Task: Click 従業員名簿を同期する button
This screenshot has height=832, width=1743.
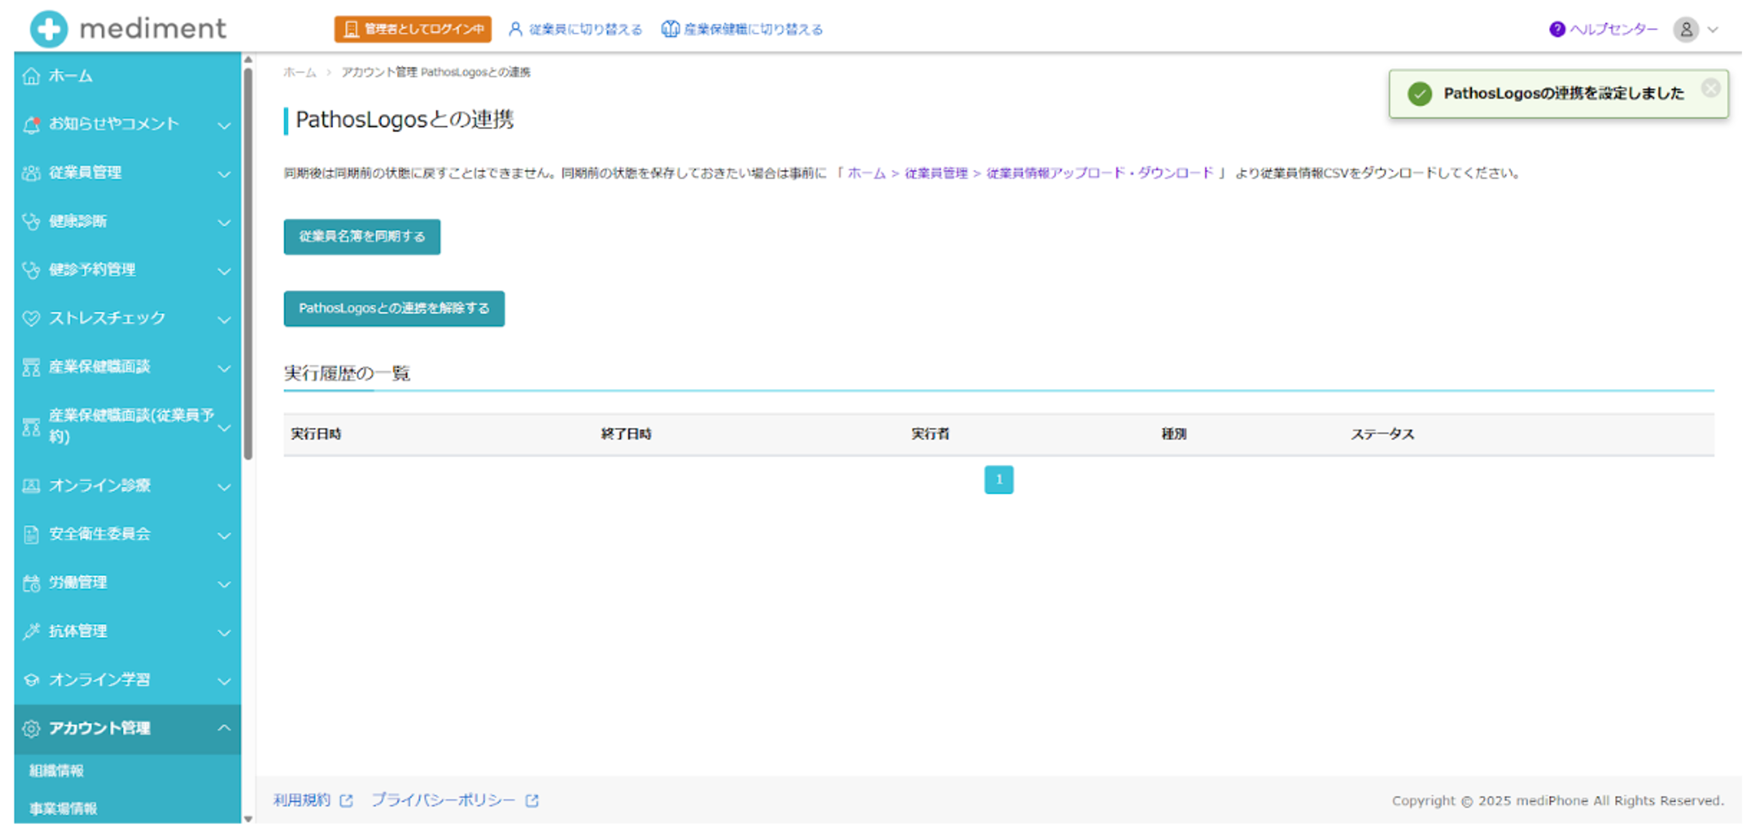Action: [362, 237]
